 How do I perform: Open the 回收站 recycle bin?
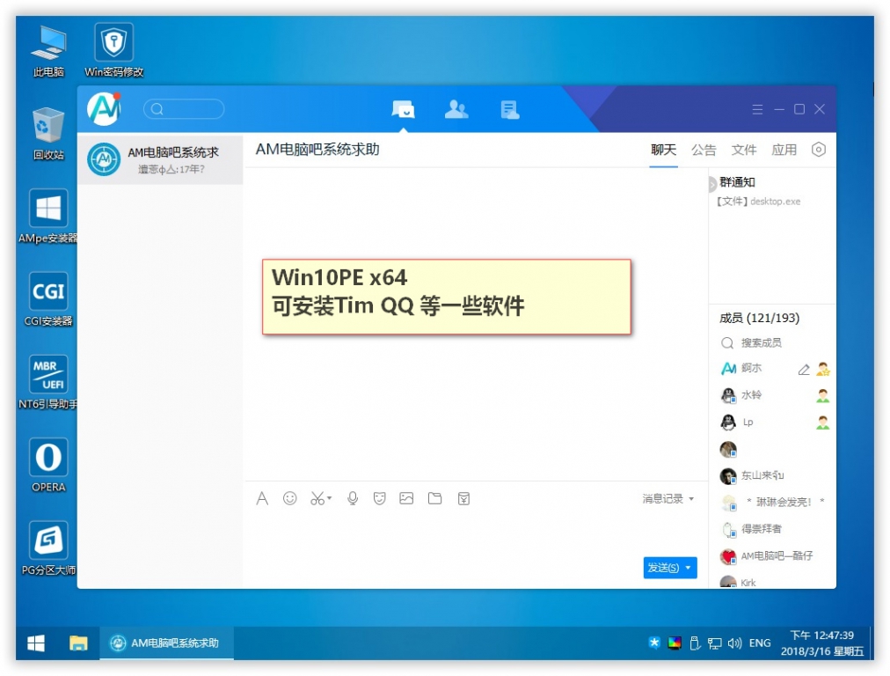pos(48,134)
